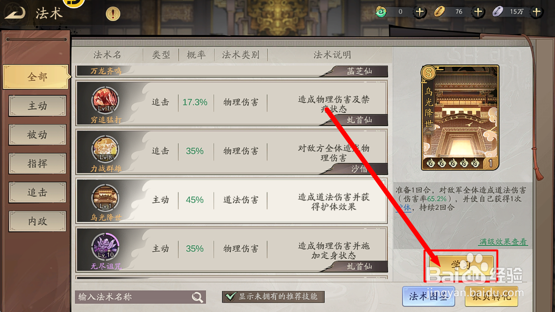Switch to the 全部 category tab
This screenshot has height=312, width=555.
(x=37, y=77)
